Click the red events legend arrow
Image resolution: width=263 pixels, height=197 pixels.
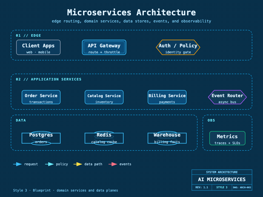pos(113,164)
